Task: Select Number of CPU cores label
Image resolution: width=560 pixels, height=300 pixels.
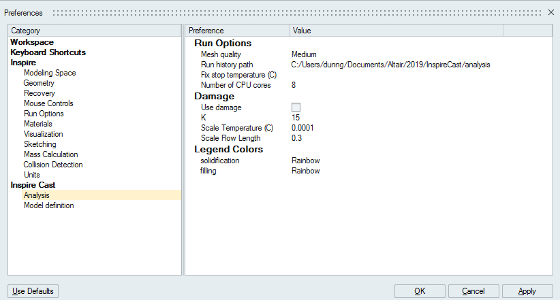Action: pyautogui.click(x=236, y=85)
